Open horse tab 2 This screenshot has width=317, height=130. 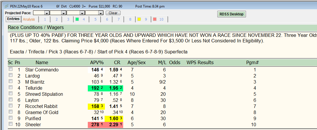click(57, 19)
